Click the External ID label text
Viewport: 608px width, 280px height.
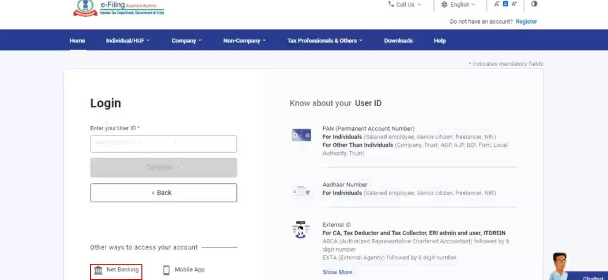click(337, 225)
